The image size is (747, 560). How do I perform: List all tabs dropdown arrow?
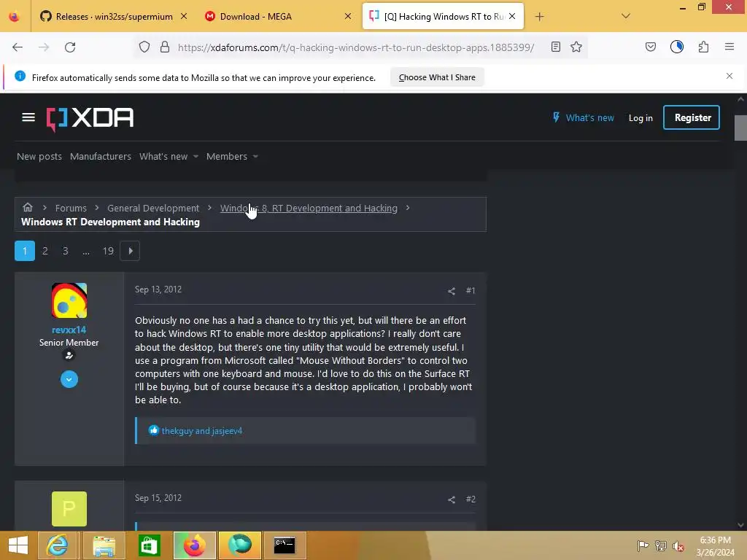(626, 16)
